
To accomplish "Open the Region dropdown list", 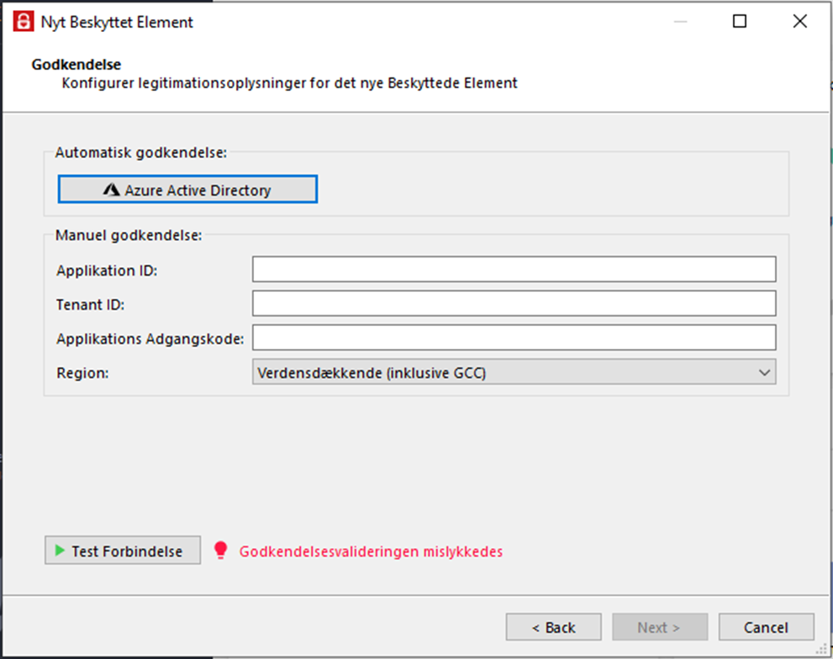I will pyautogui.click(x=514, y=372).
